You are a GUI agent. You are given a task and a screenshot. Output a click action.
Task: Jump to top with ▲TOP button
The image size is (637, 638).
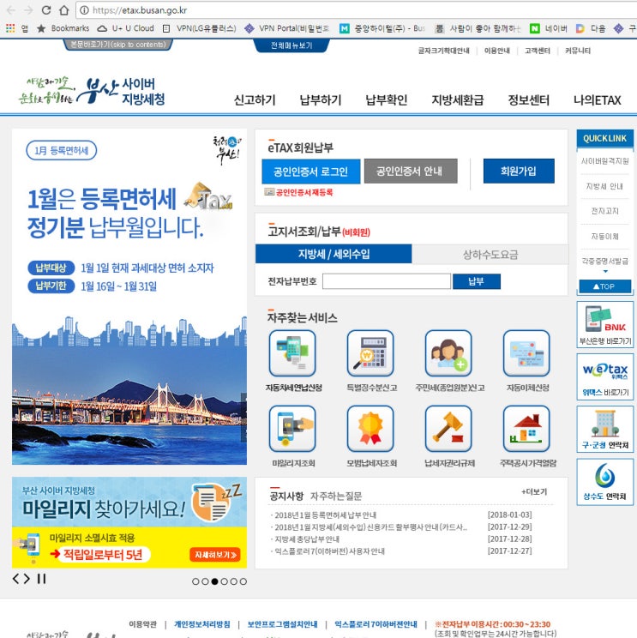[605, 286]
